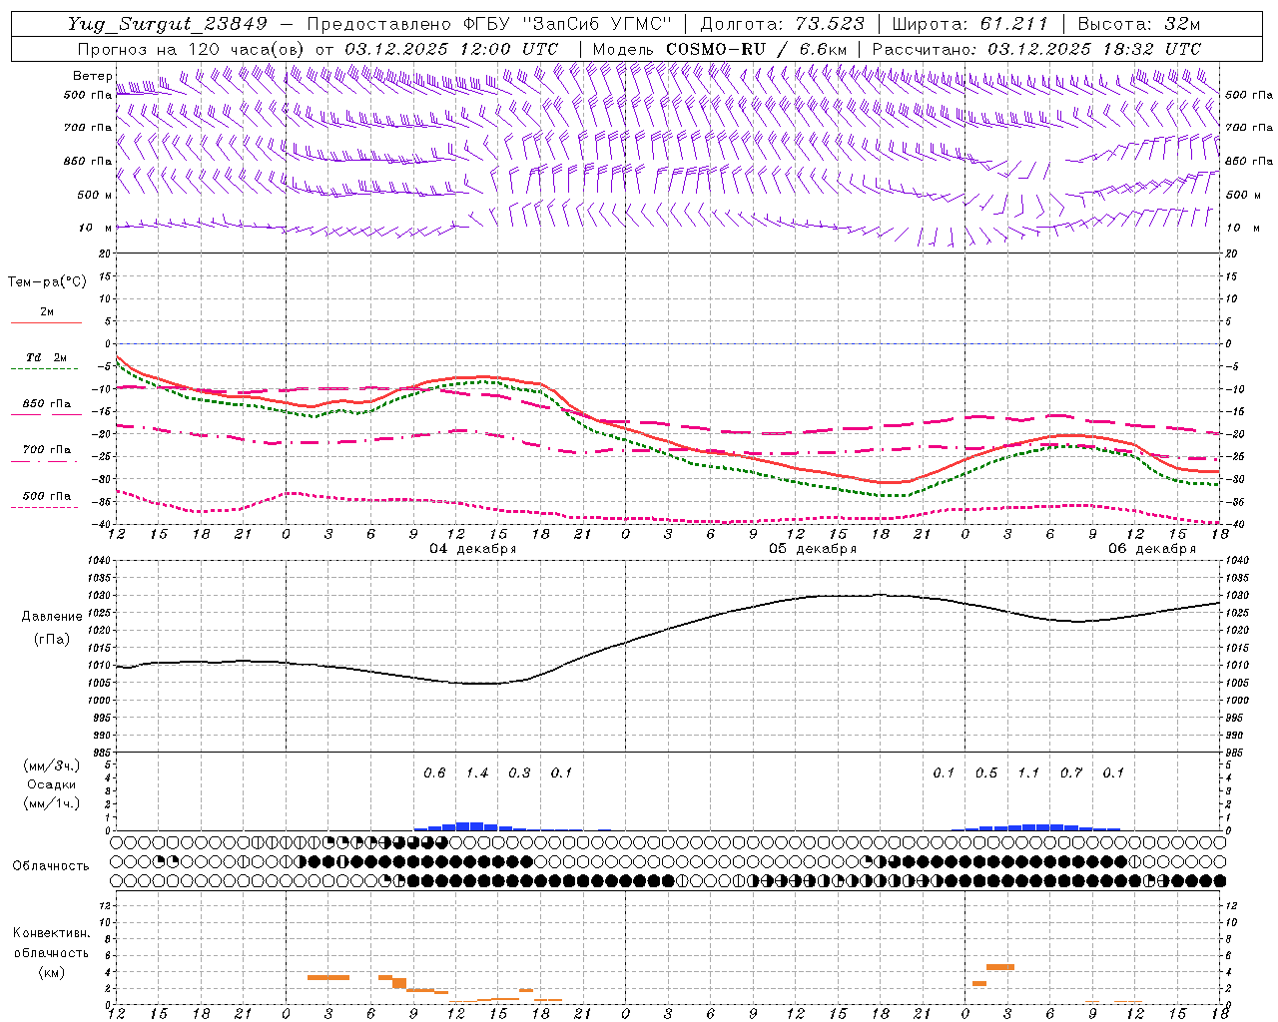This screenshot has height=1022, width=1278.
Task: Click the 0.7 precipitation amount
Action: pos(1071,772)
